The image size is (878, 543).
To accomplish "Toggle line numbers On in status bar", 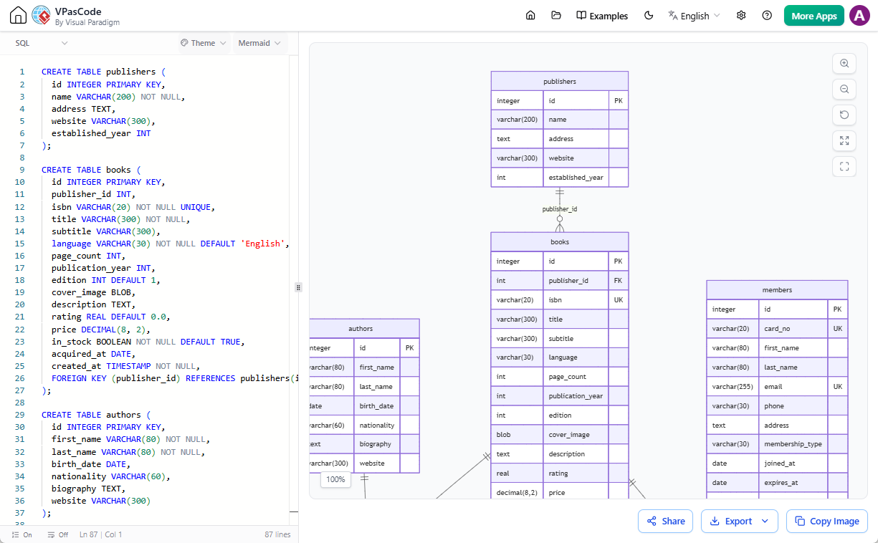I will (x=22, y=534).
